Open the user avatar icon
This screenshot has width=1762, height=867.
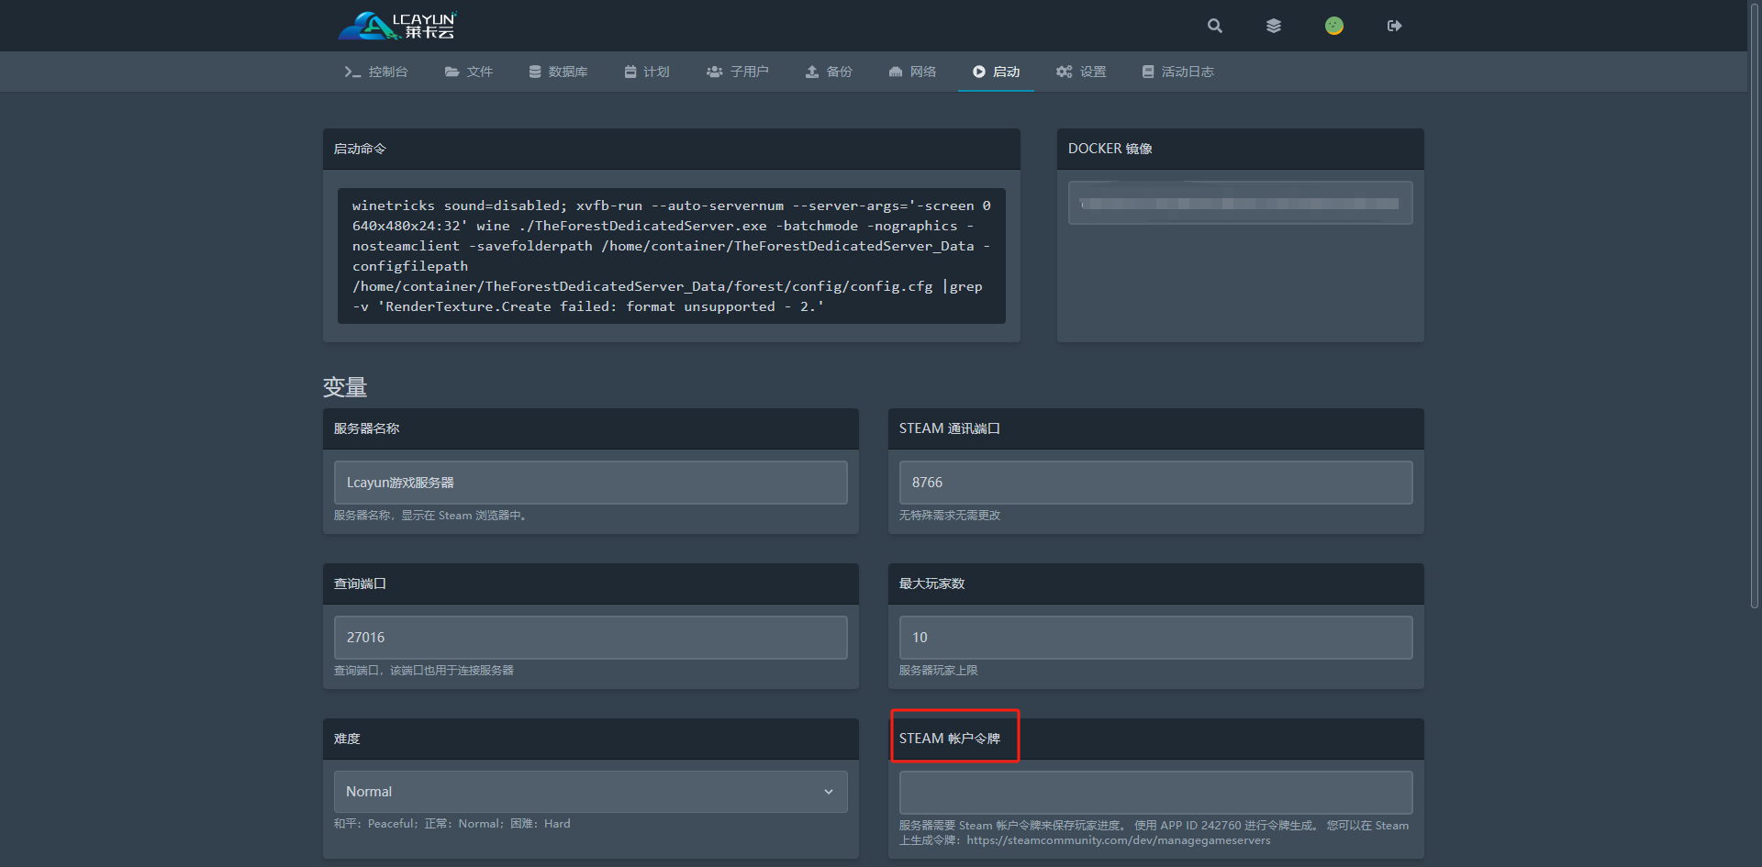point(1334,26)
